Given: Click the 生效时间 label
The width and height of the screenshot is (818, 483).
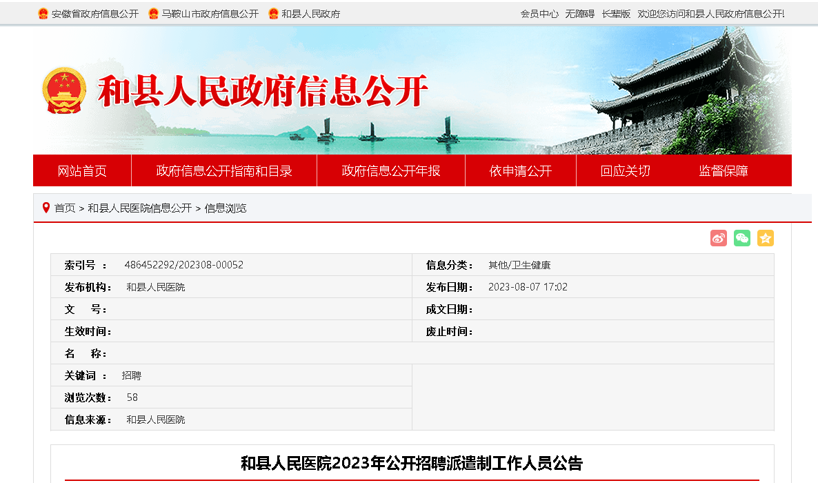Looking at the screenshot, I should point(88,332).
